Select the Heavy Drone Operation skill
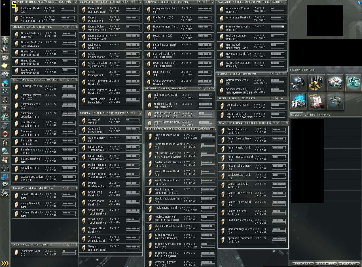 pyautogui.click(x=45, y=53)
